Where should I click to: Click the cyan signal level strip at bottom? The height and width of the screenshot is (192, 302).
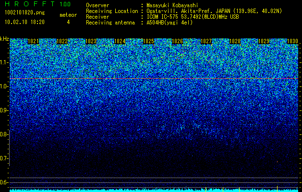(x=154, y=191)
